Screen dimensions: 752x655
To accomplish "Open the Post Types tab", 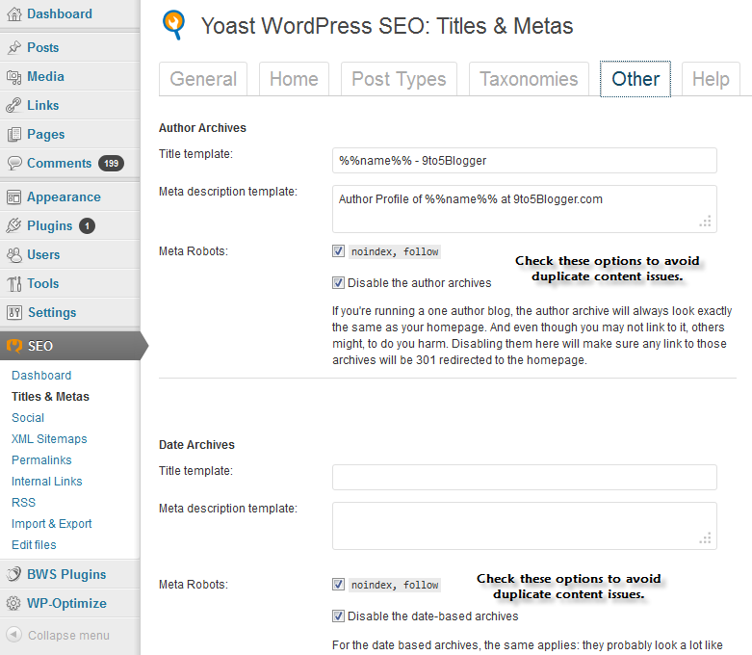I will 399,79.
